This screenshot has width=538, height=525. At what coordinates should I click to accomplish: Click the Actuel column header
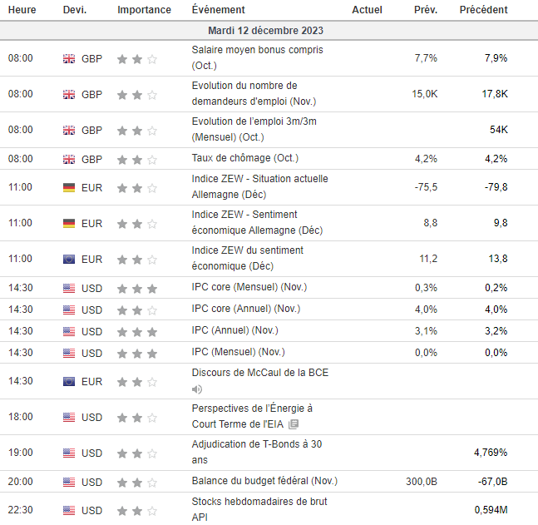[x=367, y=10]
